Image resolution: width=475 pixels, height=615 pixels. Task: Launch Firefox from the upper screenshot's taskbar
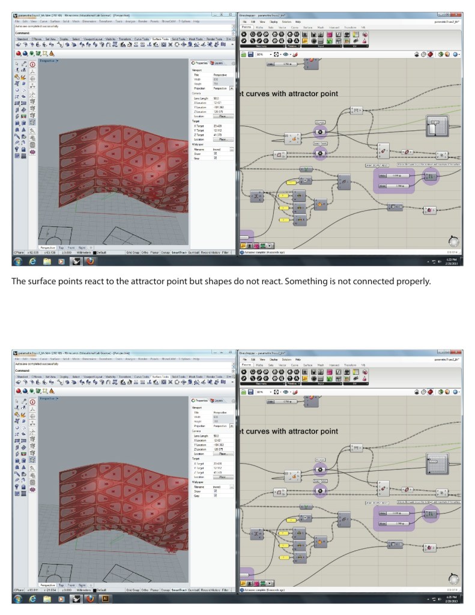[90, 261]
